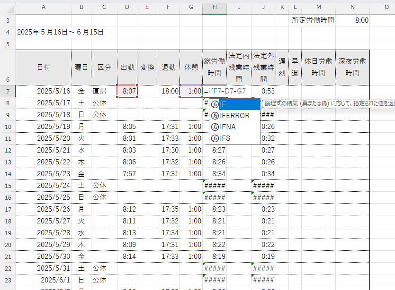Select column D header
The width and height of the screenshot is (395, 290).
click(127, 7)
